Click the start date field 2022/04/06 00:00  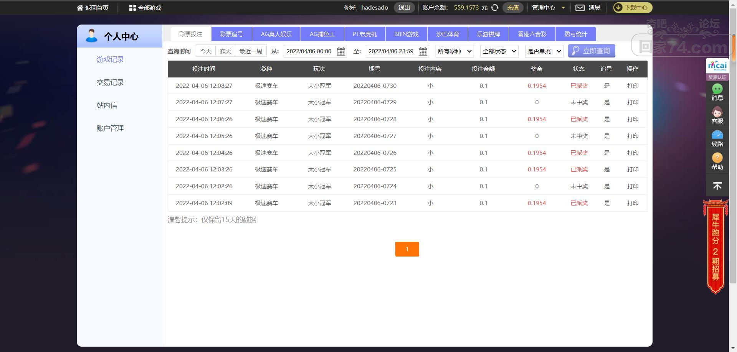[x=315, y=51]
